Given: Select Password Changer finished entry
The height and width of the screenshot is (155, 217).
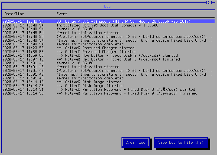Looking at the screenshot, I should [x=109, y=52].
